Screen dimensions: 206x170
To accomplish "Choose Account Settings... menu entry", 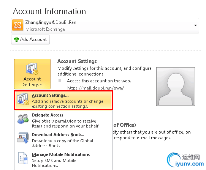I will point(63,101).
